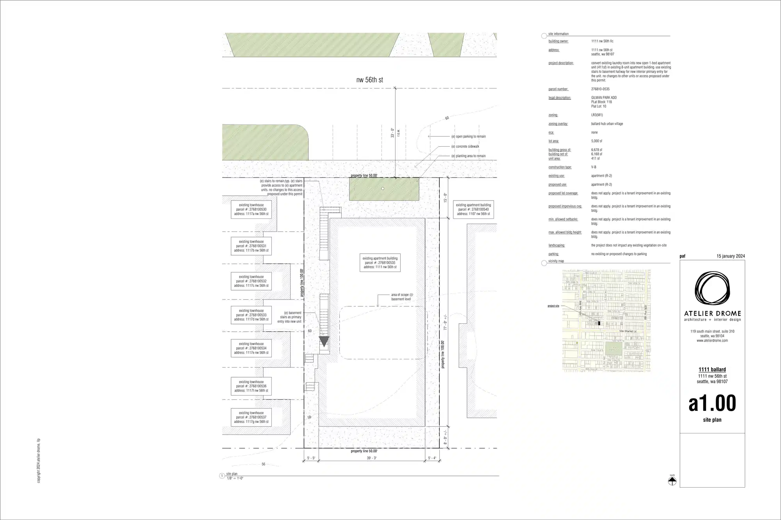Click the 1111 nw 56th st building label on plan
The image size is (781, 520).
click(380, 263)
